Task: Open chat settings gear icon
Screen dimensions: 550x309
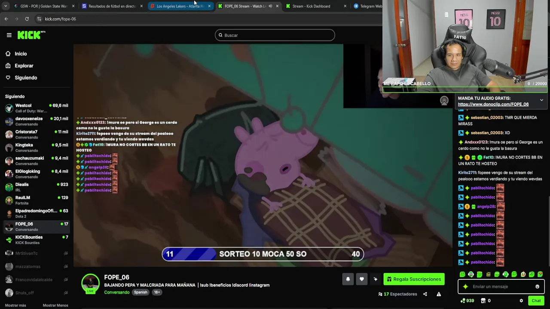Action: [521, 300]
